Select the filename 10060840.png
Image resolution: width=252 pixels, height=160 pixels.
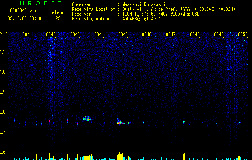click(x=22, y=10)
